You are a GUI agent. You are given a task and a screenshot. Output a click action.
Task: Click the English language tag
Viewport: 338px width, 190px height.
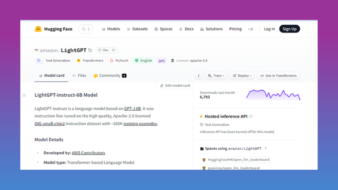coord(143,61)
